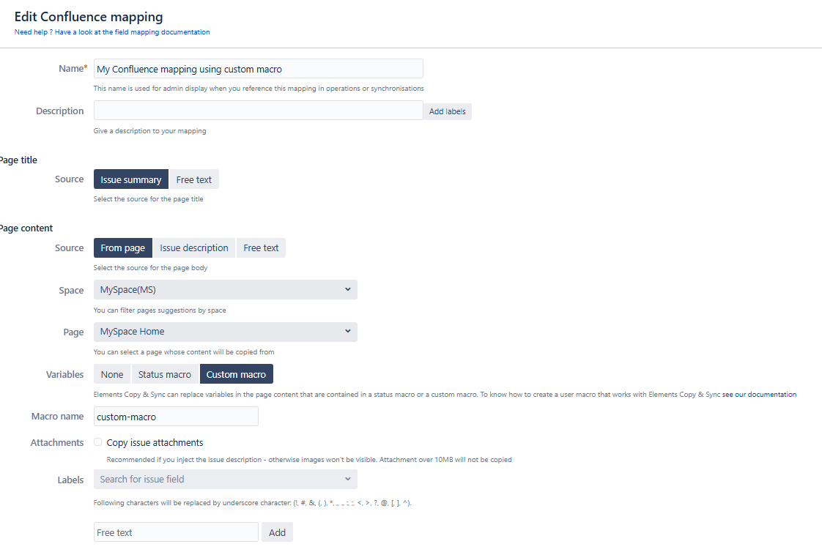Viewport: 822px width, 555px height.
Task: Click inside the Name input field
Action: 258,68
